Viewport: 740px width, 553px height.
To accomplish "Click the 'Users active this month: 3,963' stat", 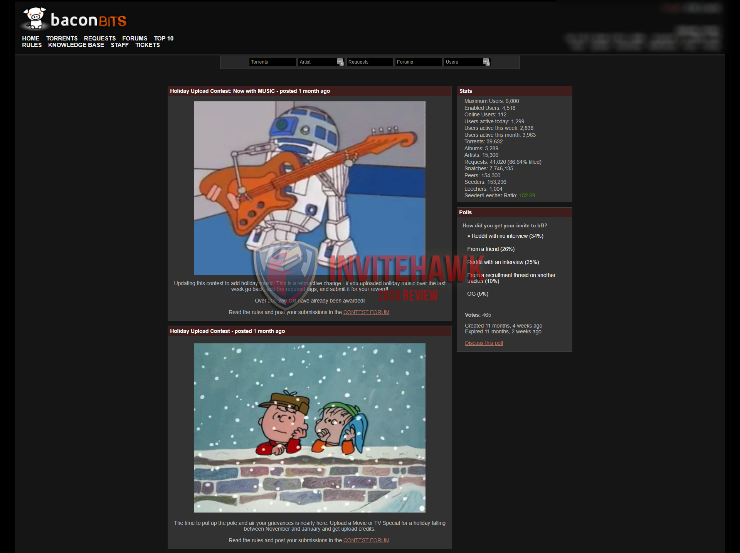I will tap(500, 135).
